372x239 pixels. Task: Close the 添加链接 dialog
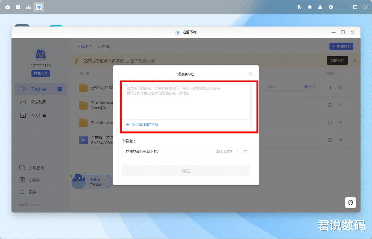pos(250,74)
